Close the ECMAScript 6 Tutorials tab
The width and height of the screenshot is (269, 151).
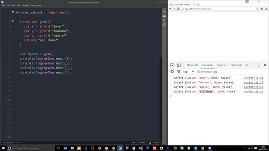tap(194, 5)
